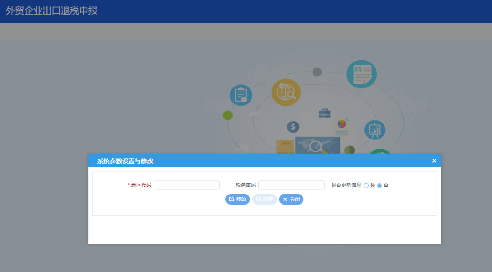Click the 系统参数设置与修改 dialog title

[x=125, y=161]
